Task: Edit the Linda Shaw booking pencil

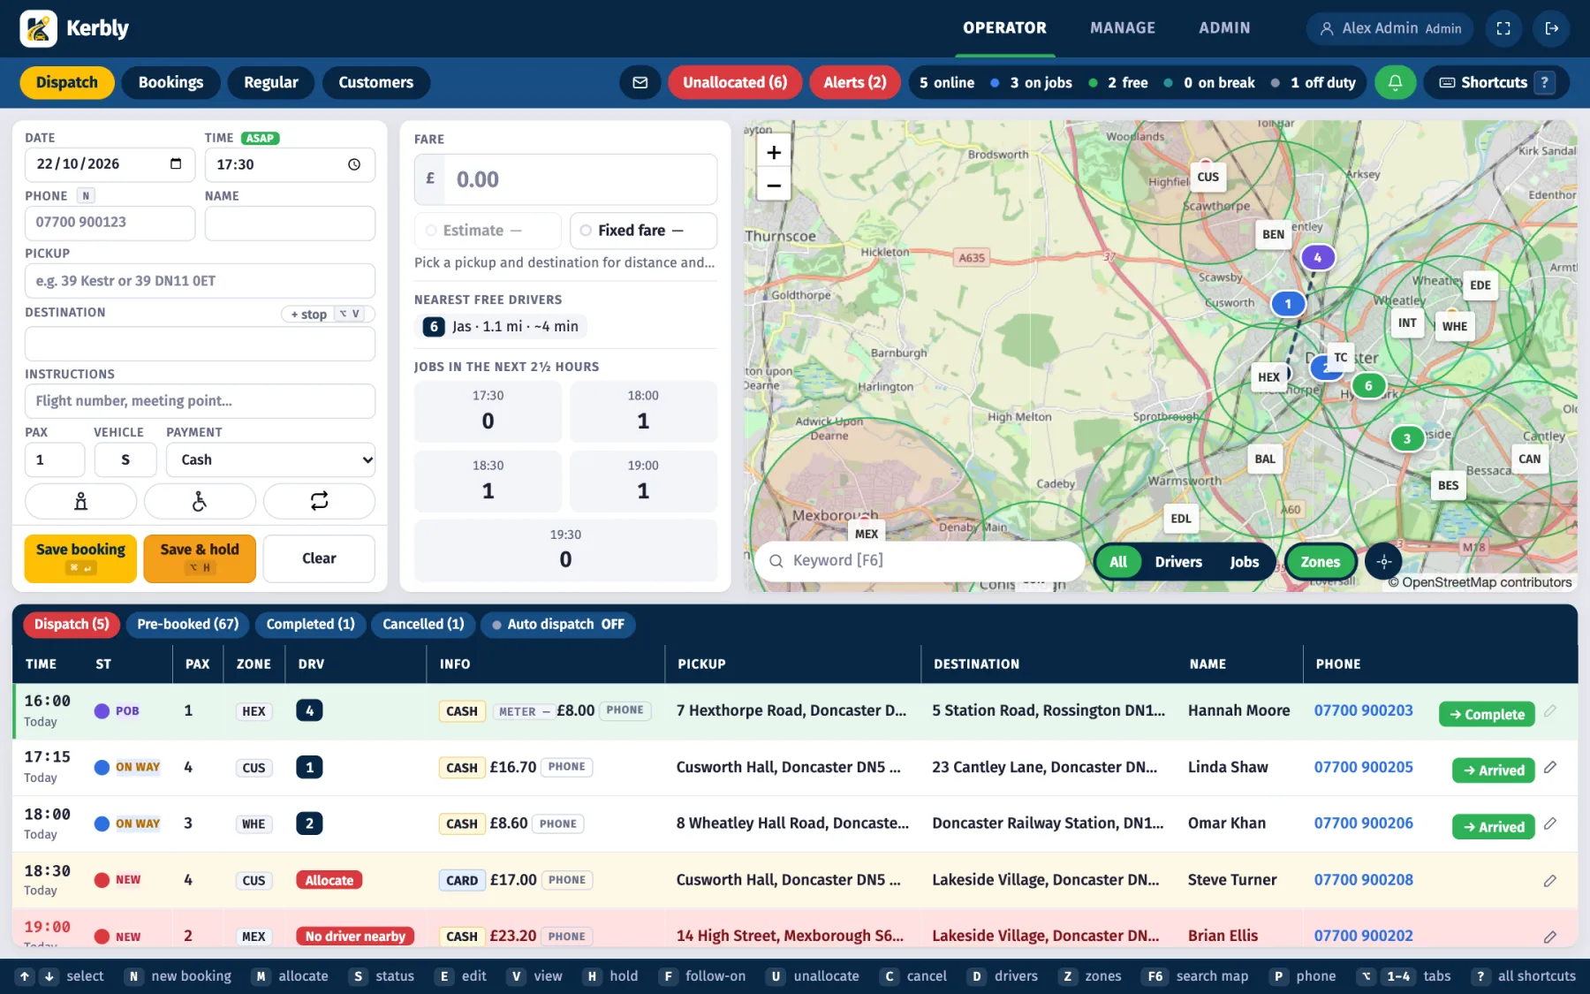Action: pos(1550,768)
